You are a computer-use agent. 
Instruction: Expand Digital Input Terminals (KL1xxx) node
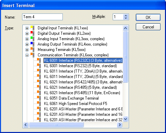(27, 28)
